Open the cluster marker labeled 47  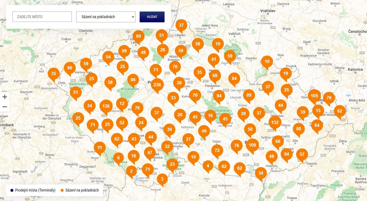(x=150, y=153)
